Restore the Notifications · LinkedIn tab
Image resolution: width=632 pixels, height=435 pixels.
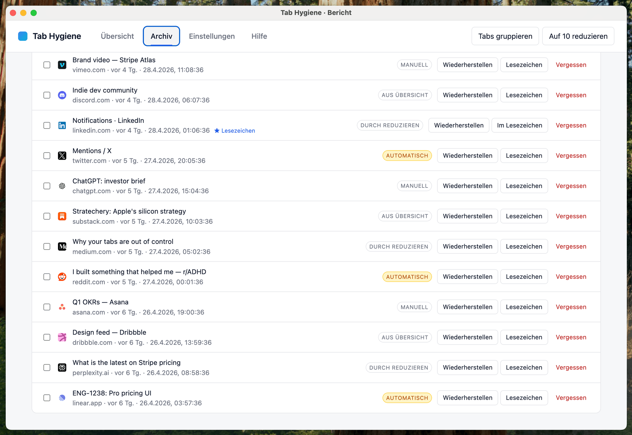coord(458,125)
